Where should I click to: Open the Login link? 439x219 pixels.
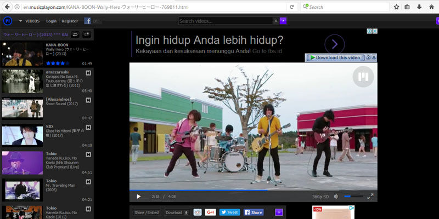coord(51,21)
